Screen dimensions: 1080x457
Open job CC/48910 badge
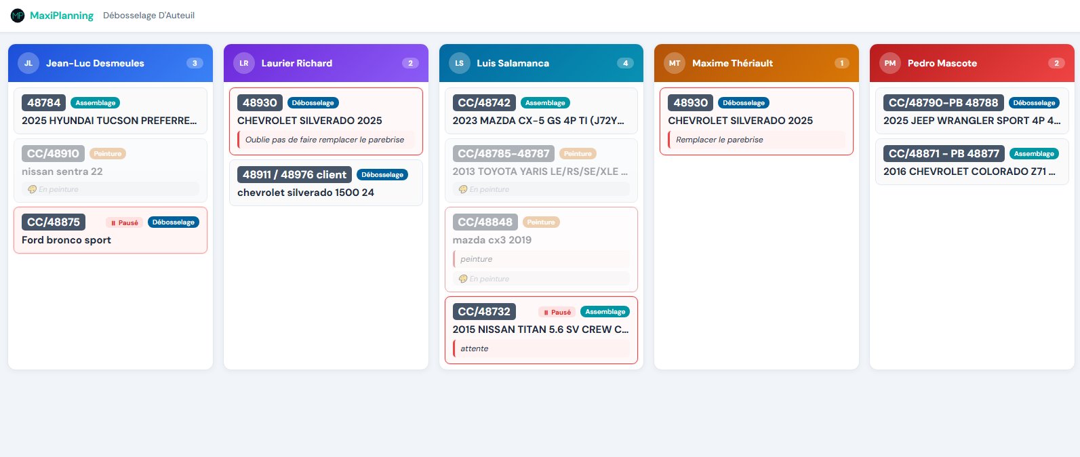click(x=53, y=154)
